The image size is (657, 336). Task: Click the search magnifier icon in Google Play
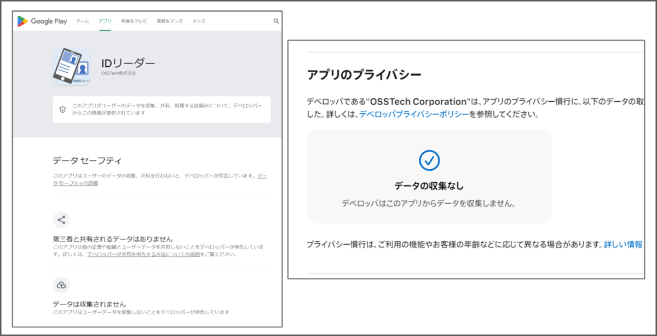(x=276, y=21)
